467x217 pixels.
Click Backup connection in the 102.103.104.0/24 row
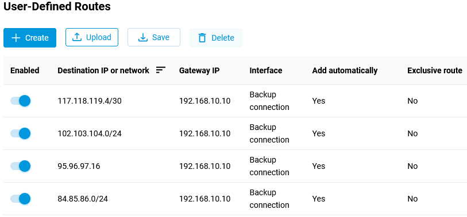[x=269, y=133]
